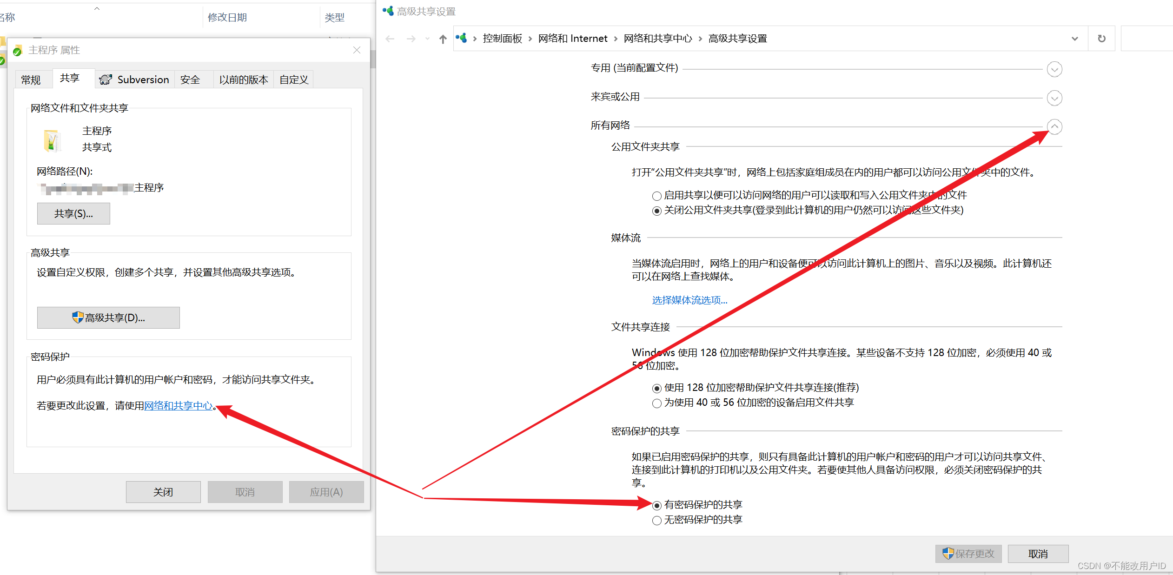Go forward with the right arrow button
This screenshot has width=1173, height=575.
[411, 39]
